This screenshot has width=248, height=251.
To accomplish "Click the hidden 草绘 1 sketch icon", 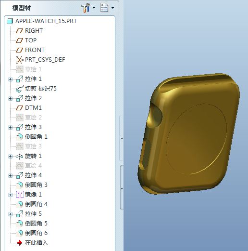I will [x=20, y=69].
